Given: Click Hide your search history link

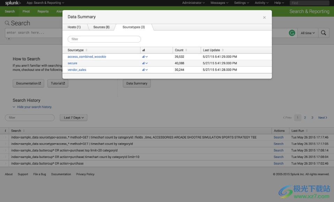Looking at the screenshot, I should point(35,107).
